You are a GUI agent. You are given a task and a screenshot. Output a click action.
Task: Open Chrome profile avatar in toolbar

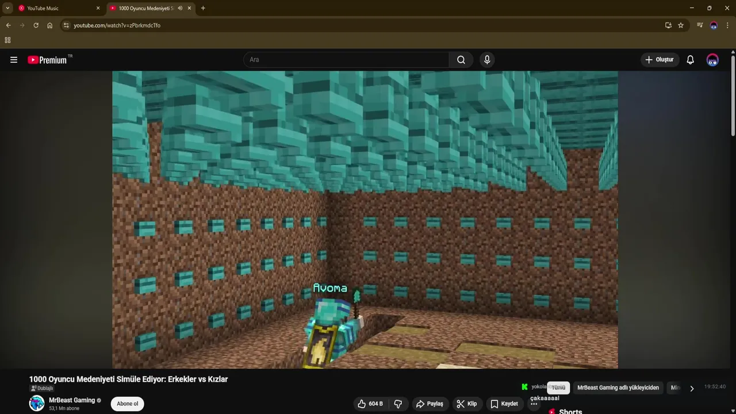click(714, 25)
